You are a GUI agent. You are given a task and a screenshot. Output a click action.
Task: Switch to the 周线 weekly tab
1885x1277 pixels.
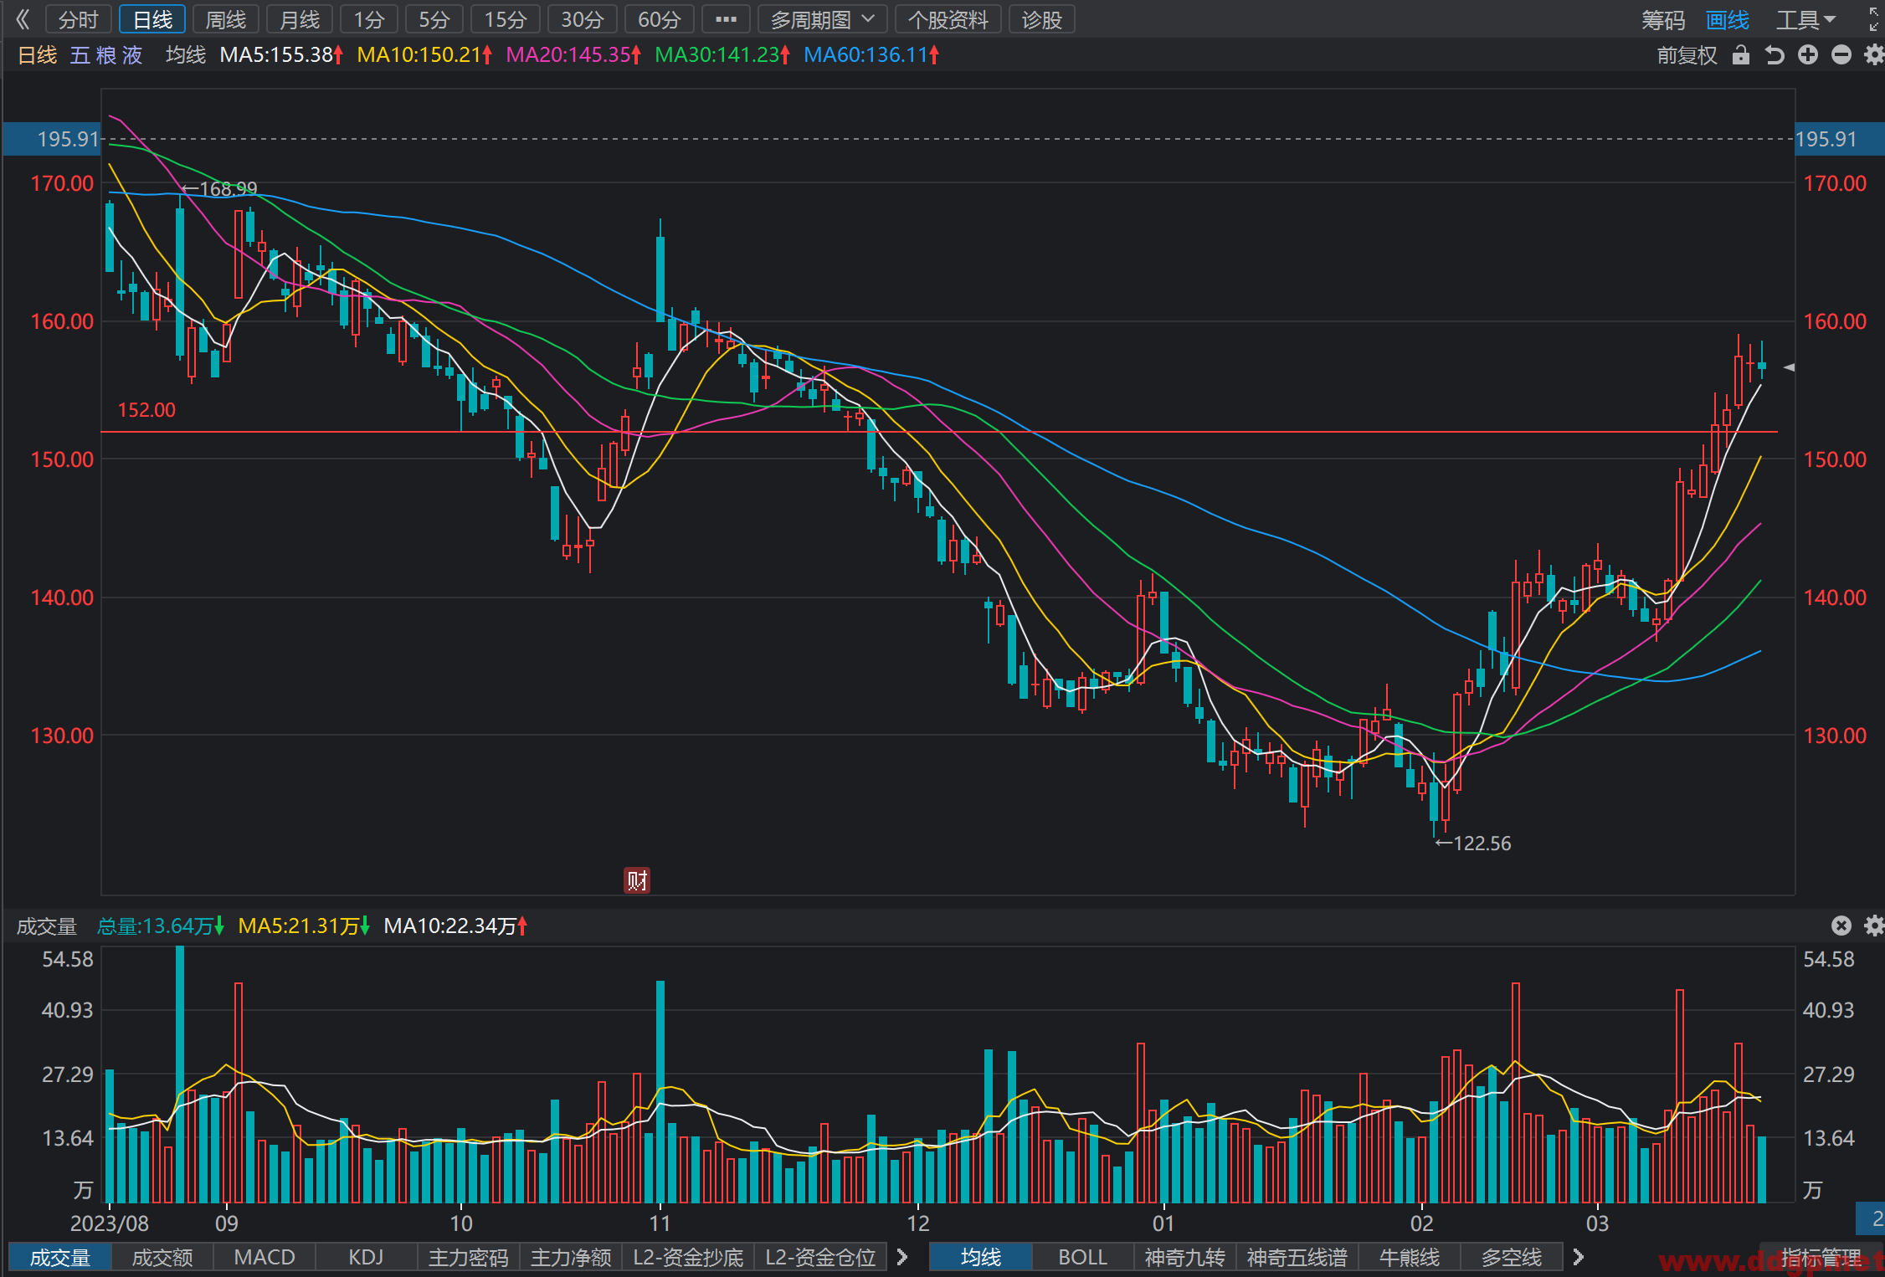coord(226,19)
